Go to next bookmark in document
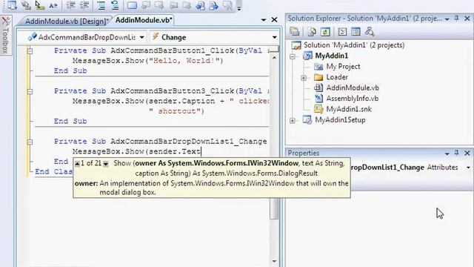Viewport: 474px width, 267px height. pyautogui.click(x=214, y=5)
